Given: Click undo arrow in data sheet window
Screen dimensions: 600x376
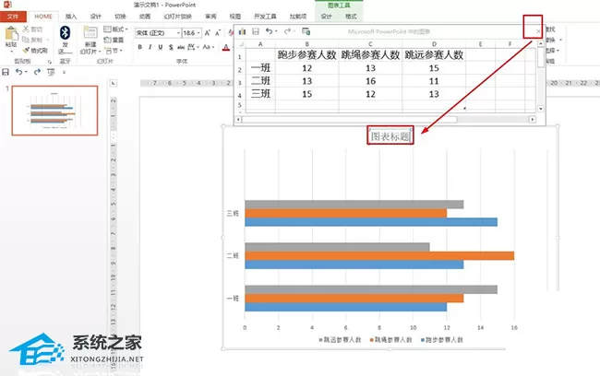Looking at the screenshot, I should tap(269, 31).
